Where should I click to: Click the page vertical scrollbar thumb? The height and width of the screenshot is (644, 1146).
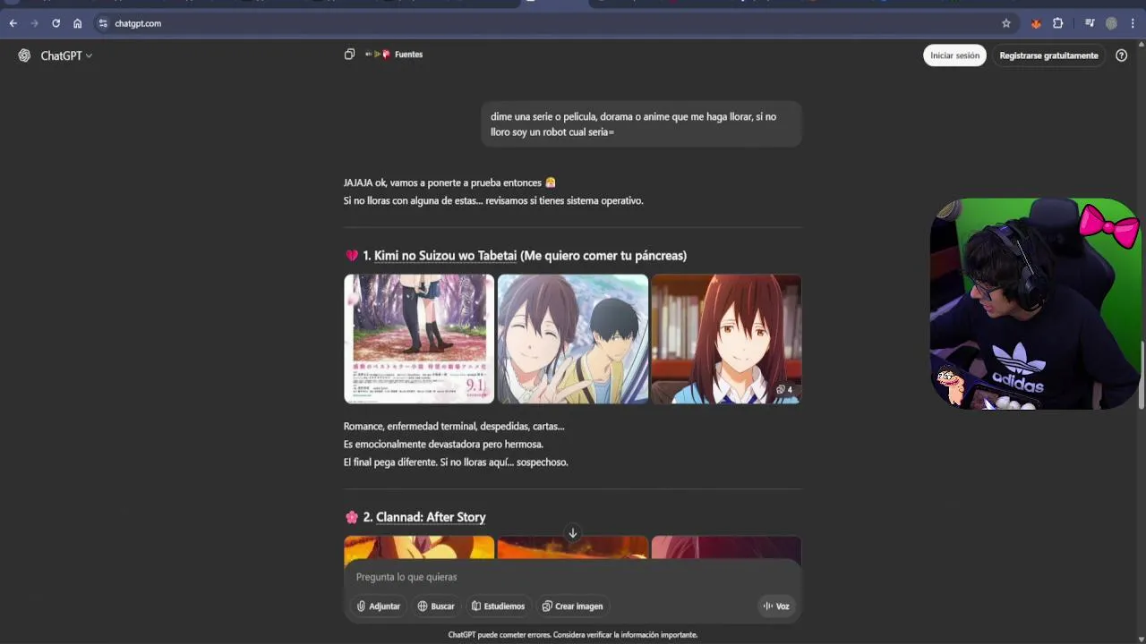coord(1142,375)
